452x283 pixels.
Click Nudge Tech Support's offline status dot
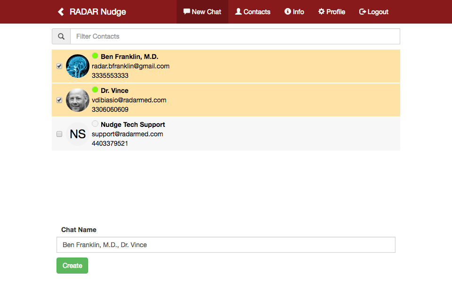click(x=95, y=124)
